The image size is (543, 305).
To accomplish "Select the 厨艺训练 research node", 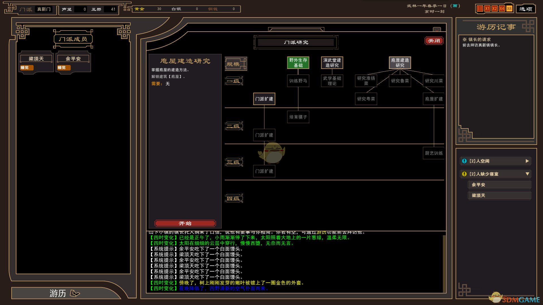I will pyautogui.click(x=434, y=153).
